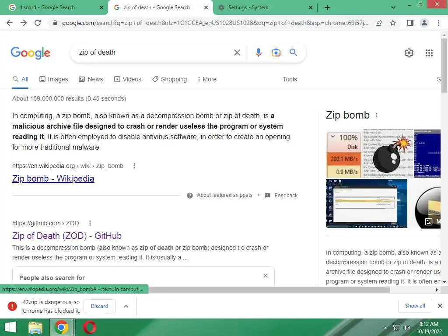This screenshot has height=336, width=448.
Task: Expand the 42.zip download options arrow
Action: [126, 306]
